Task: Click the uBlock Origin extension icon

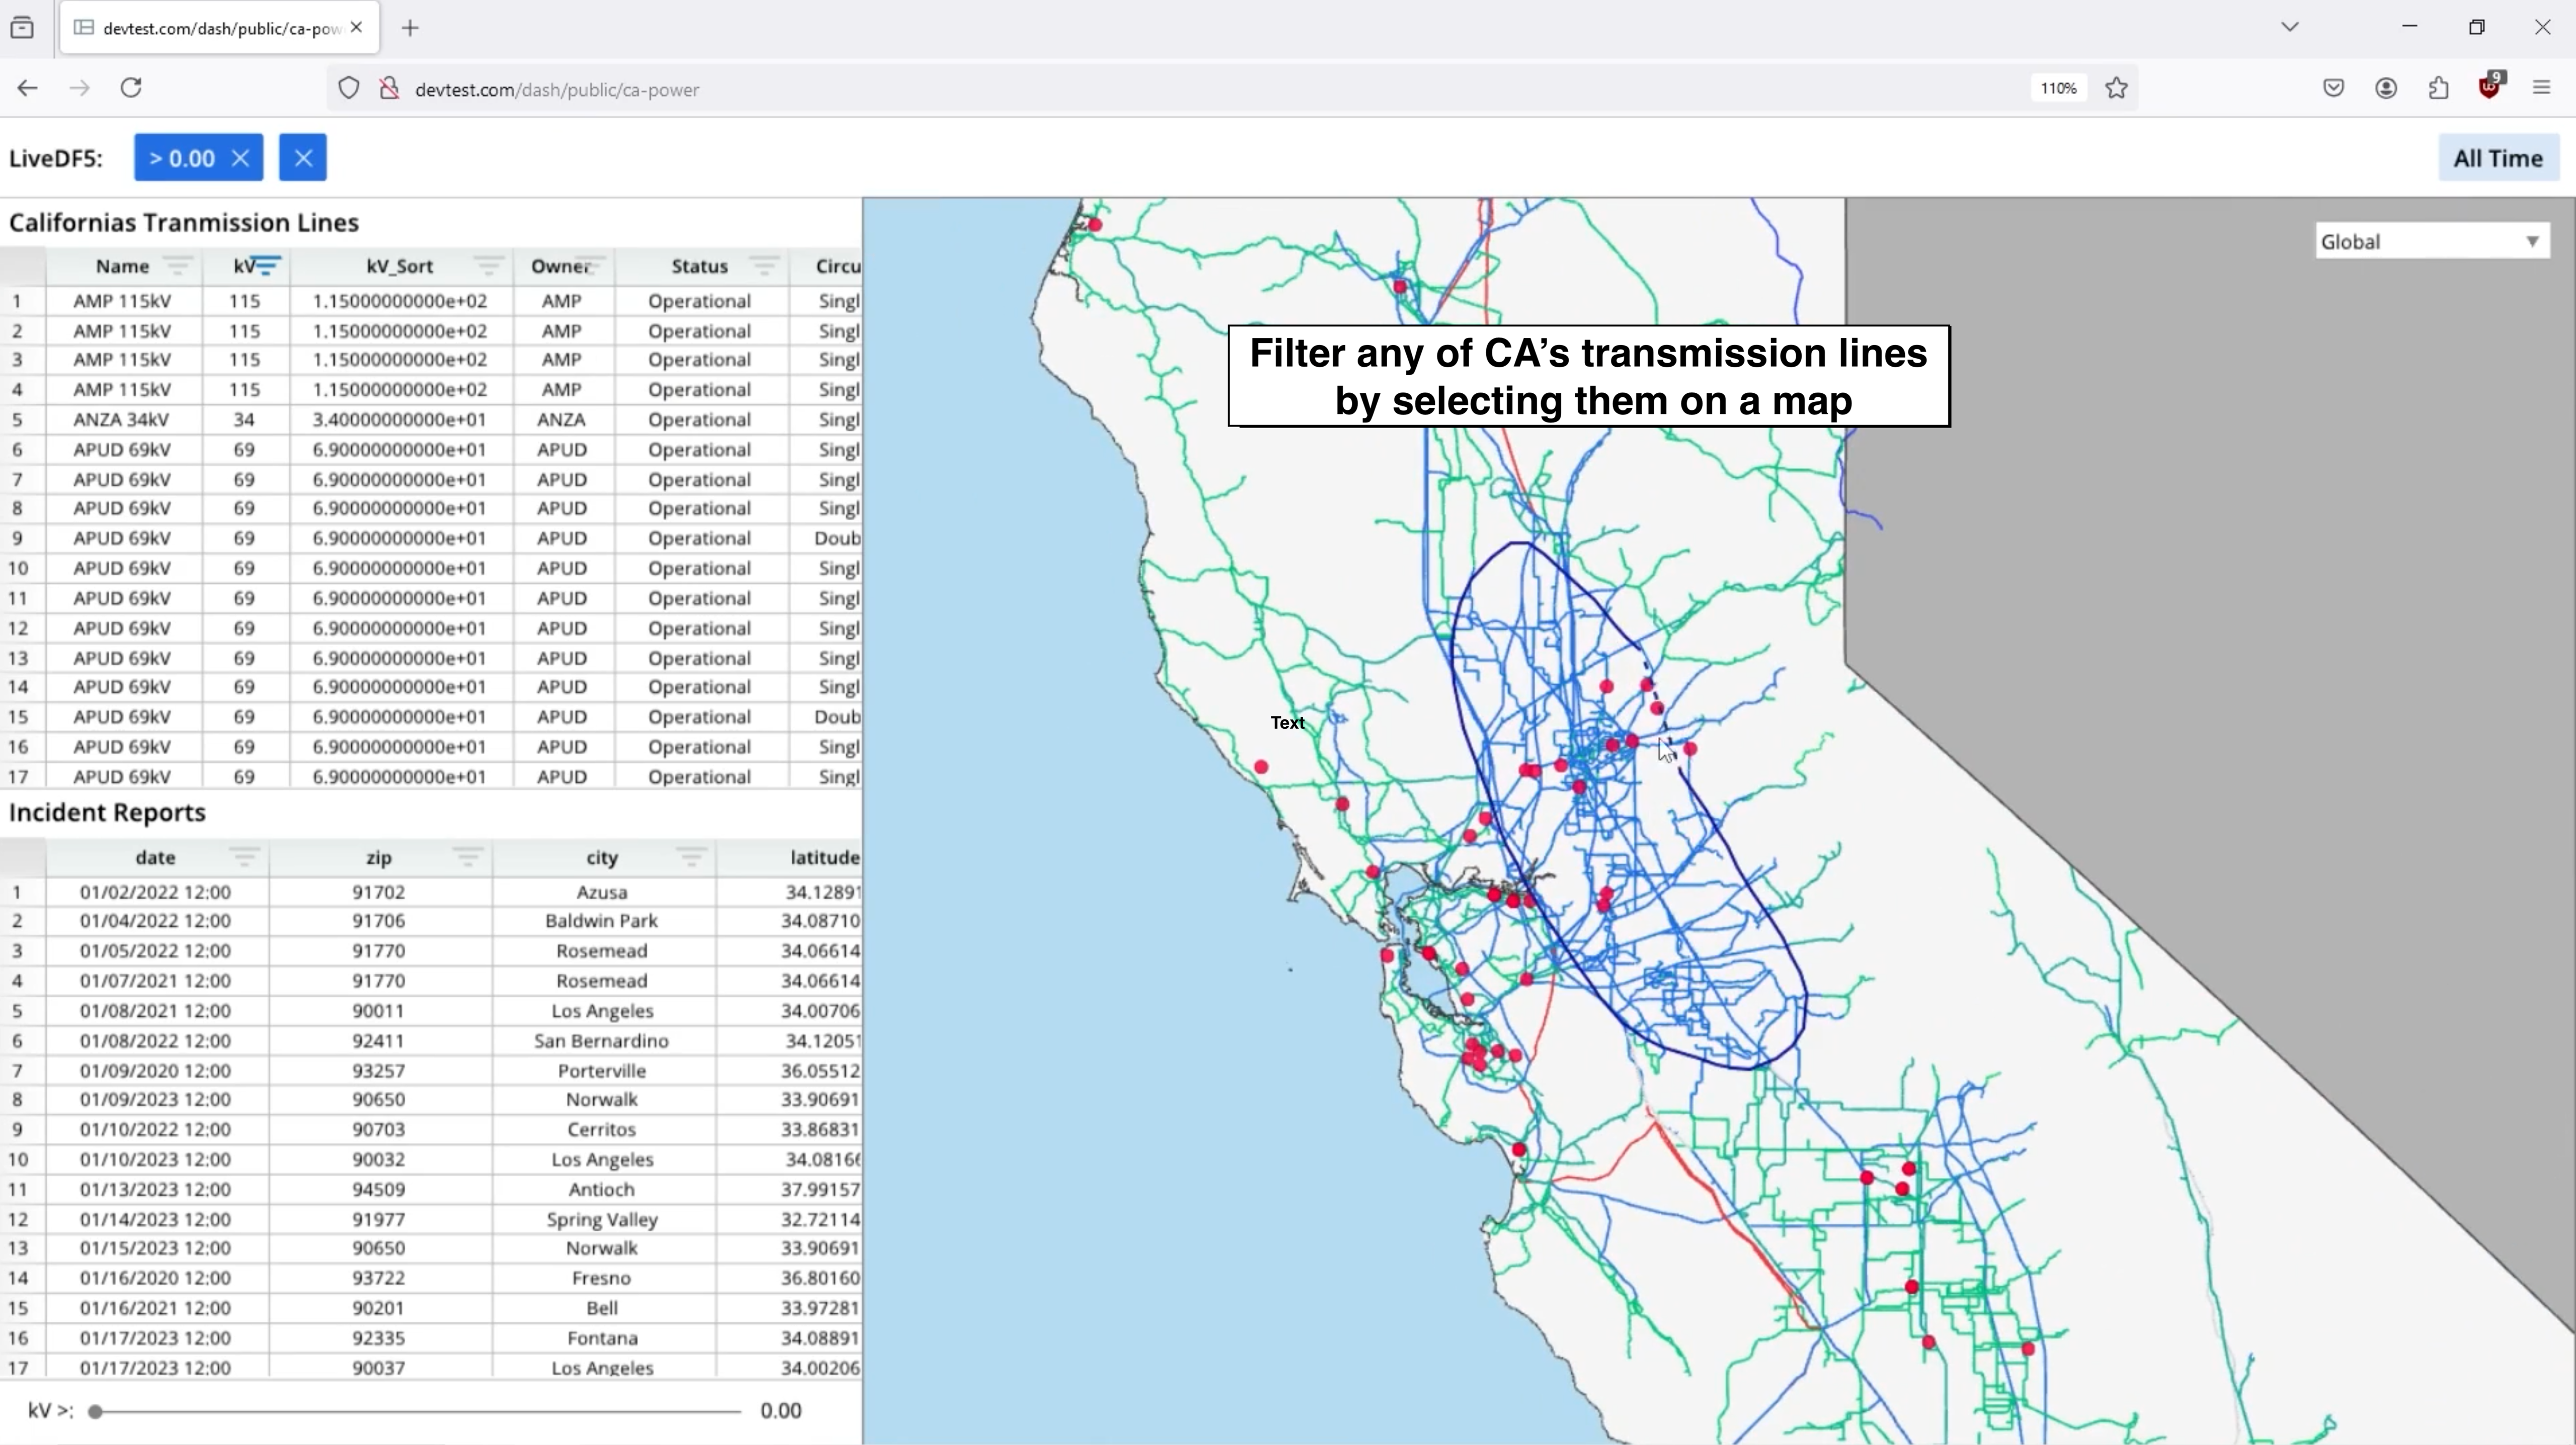Action: coord(2489,88)
